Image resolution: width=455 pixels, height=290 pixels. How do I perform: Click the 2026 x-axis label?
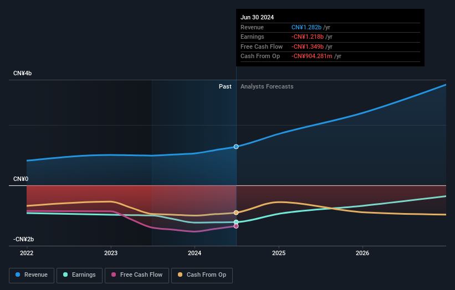(x=362, y=253)
